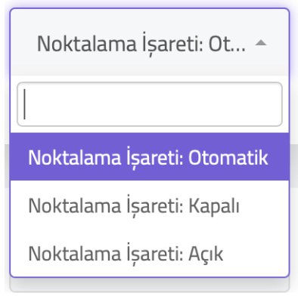
Task: Choose the highlighted Otomatik punctuation entry
Action: 150,157
